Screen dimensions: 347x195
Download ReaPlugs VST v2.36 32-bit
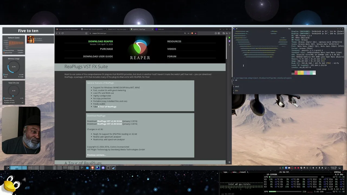tap(110, 121)
